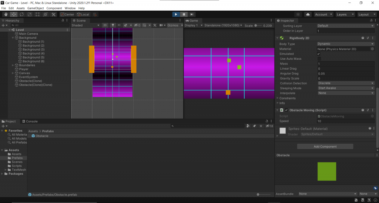The height and width of the screenshot is (203, 379).
Task: Click the Step frame button
Action: coord(192,14)
